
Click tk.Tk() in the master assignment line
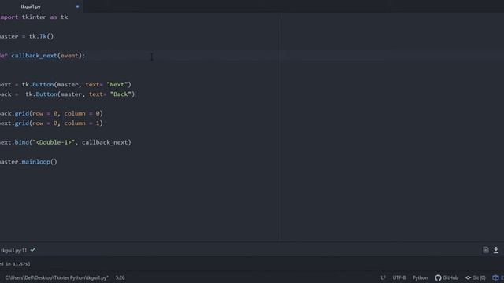pyautogui.click(x=41, y=36)
